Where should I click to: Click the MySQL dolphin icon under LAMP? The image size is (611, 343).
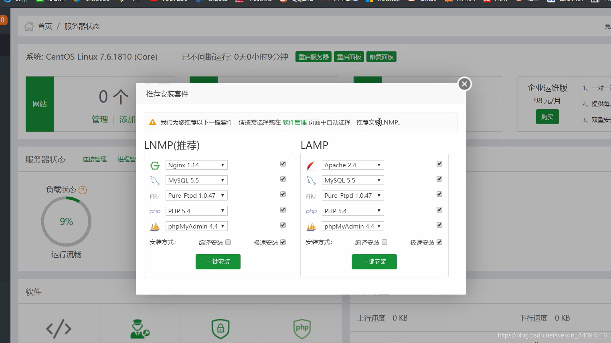click(x=311, y=181)
